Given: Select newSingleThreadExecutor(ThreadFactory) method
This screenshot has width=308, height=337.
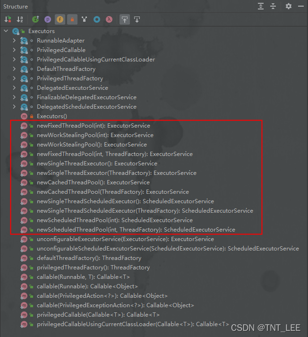Looking at the screenshot, I should point(117,173).
